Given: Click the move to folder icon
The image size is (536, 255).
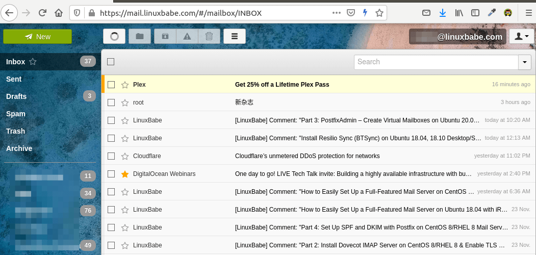Looking at the screenshot, I should (140, 36).
